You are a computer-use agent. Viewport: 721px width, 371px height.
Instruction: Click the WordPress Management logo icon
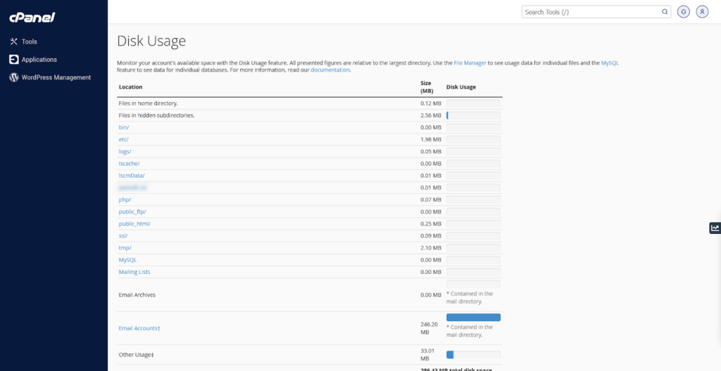pos(13,77)
